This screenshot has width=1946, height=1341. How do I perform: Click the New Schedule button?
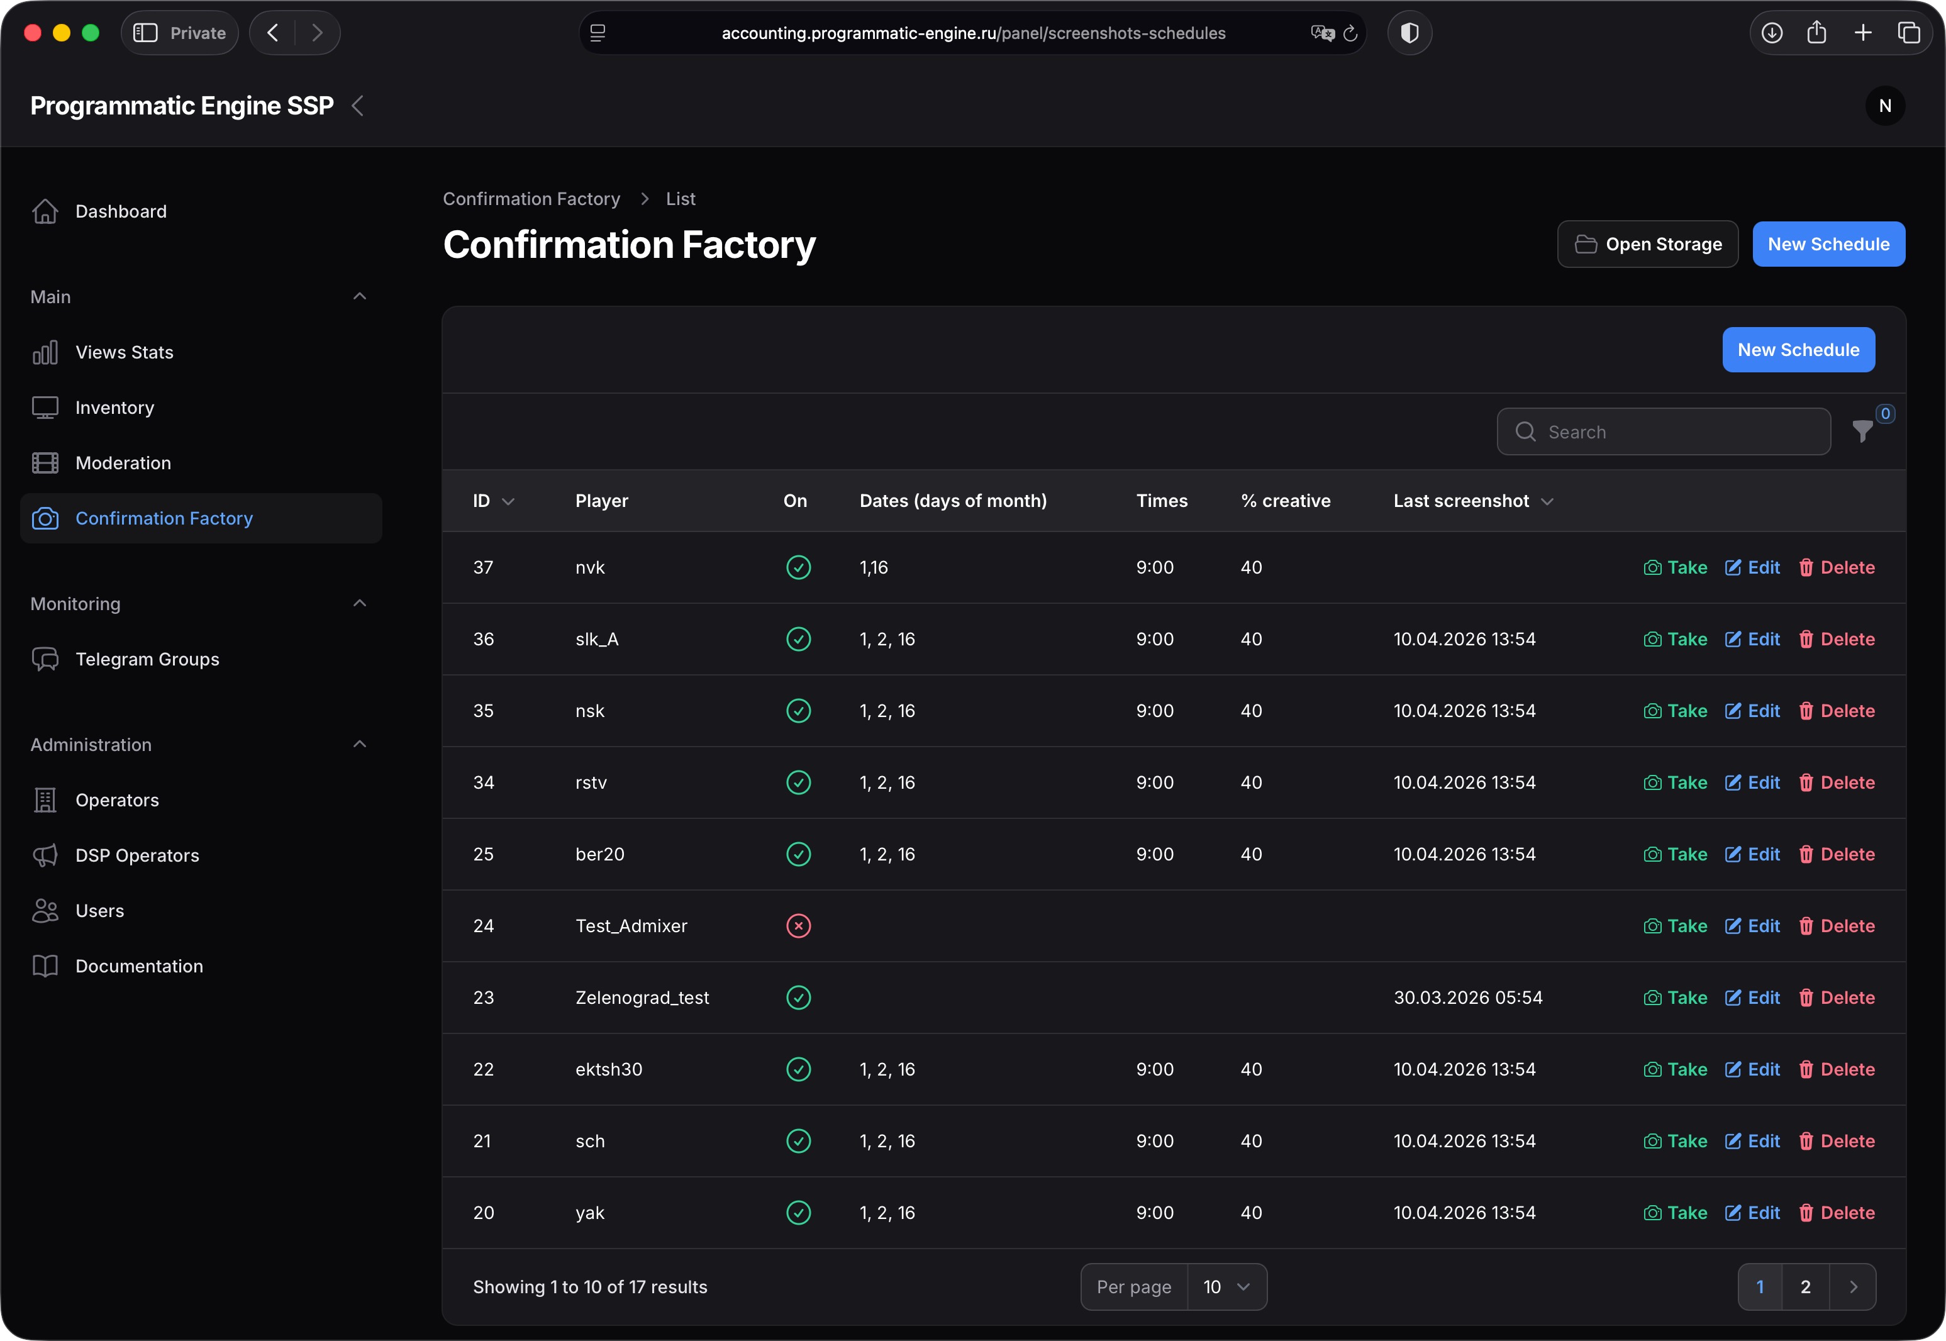(x=1828, y=243)
